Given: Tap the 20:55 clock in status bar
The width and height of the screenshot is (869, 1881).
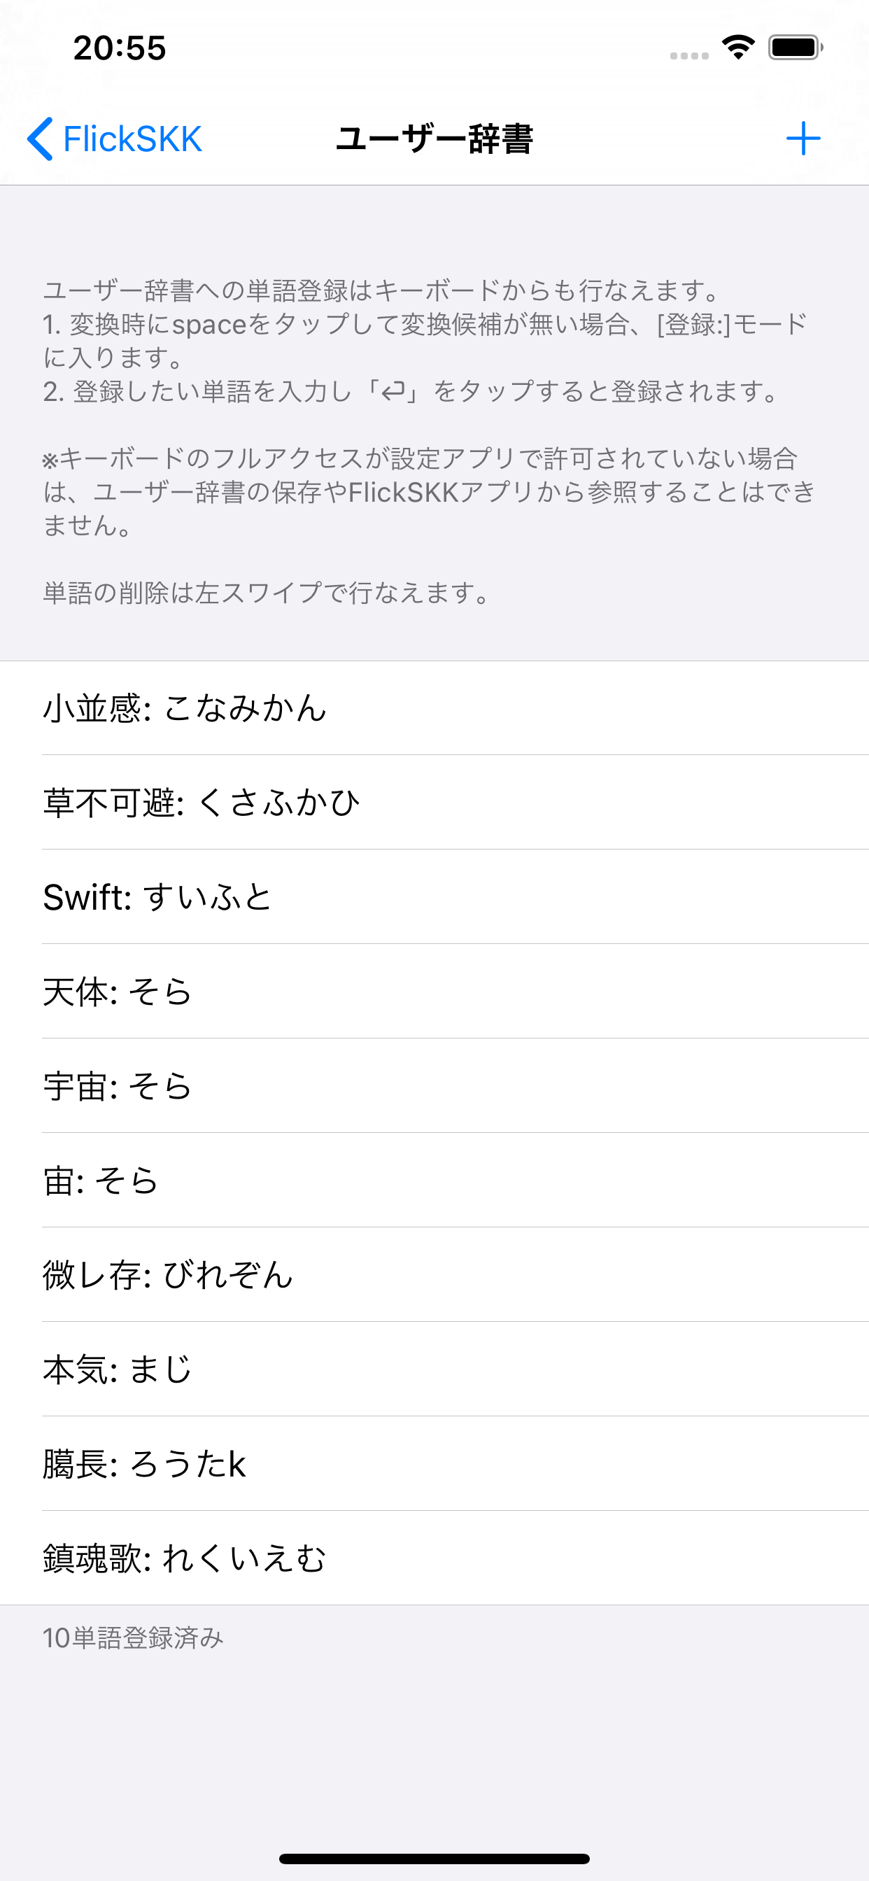Looking at the screenshot, I should click(x=120, y=48).
